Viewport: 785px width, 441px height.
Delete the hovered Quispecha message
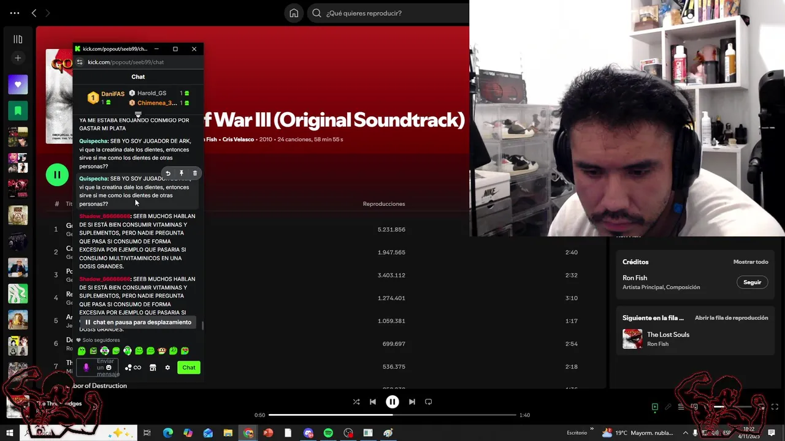point(195,173)
